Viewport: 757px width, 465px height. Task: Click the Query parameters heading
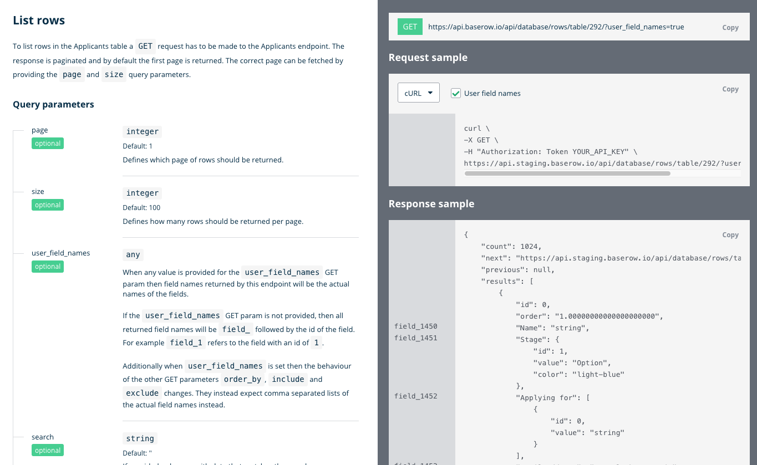point(53,104)
